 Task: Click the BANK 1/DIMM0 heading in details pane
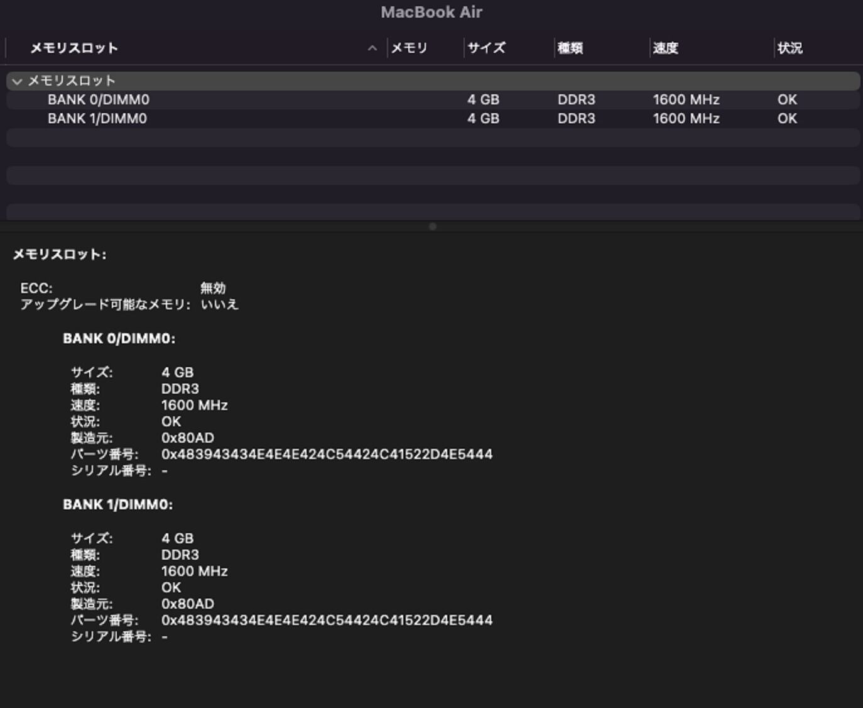point(117,505)
